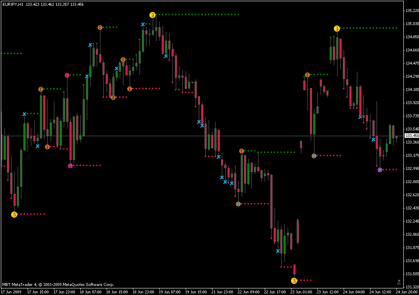Click the magenta marker at the 17 Jun 23:00 high

point(67,75)
